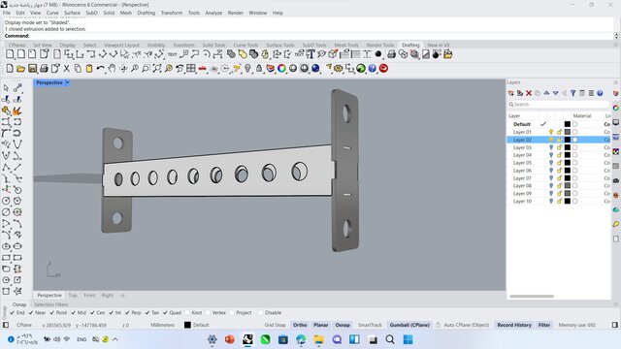Click the red car Named Views icon

pyautogui.click(x=203, y=69)
